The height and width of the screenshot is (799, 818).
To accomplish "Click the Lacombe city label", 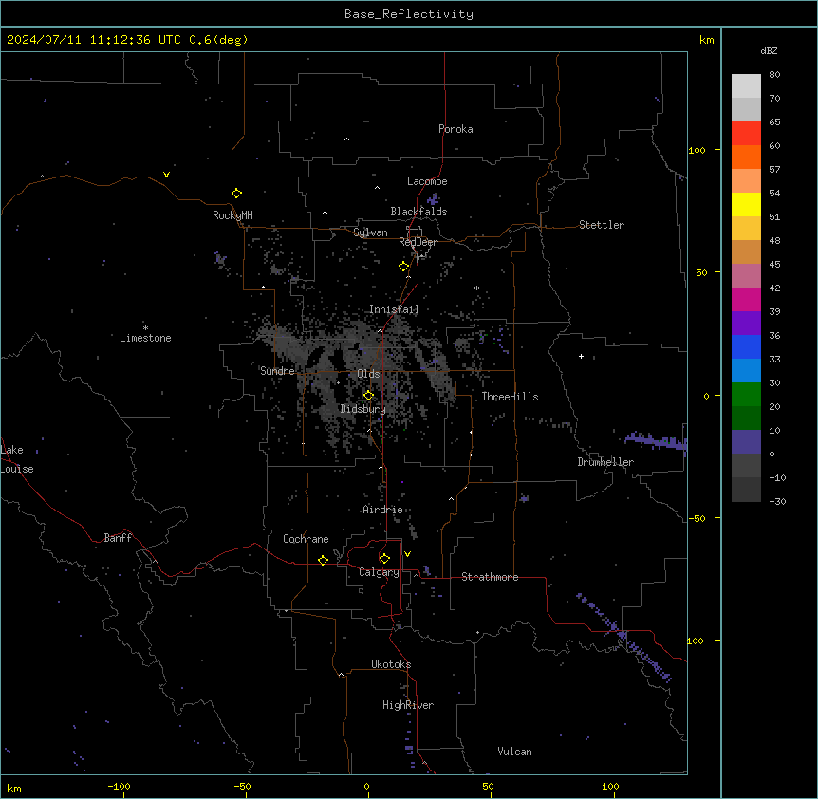I will point(427,181).
